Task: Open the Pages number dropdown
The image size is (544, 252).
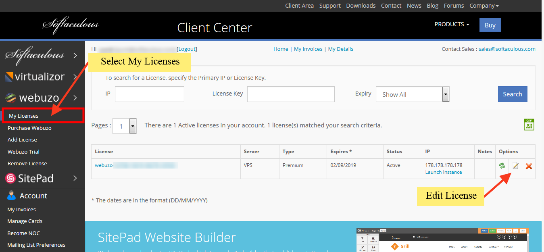Action: (125, 126)
